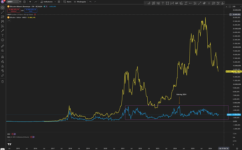Open the layout templates grid icon
Screen dimensions: 242x150
[x=59, y=2]
